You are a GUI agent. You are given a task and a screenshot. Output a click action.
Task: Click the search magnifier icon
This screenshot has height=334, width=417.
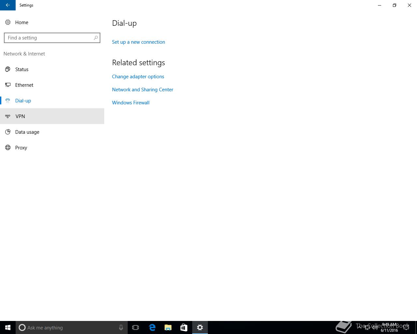click(x=96, y=38)
